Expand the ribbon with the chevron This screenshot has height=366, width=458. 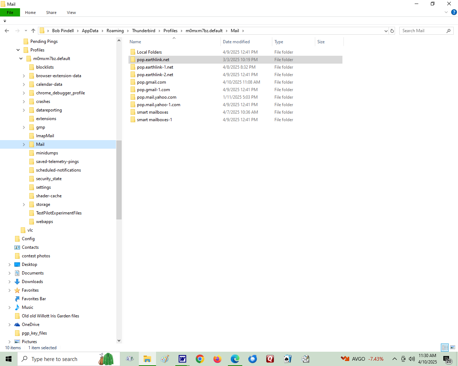pos(446,12)
